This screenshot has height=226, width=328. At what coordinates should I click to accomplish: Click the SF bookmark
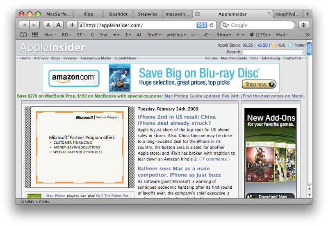point(81,35)
